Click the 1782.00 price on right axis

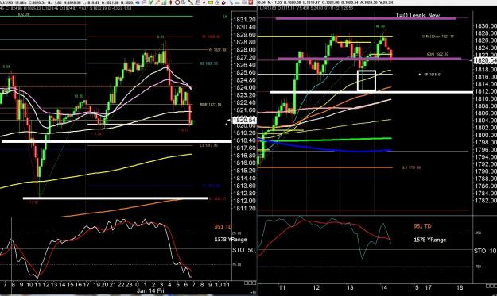click(x=485, y=201)
